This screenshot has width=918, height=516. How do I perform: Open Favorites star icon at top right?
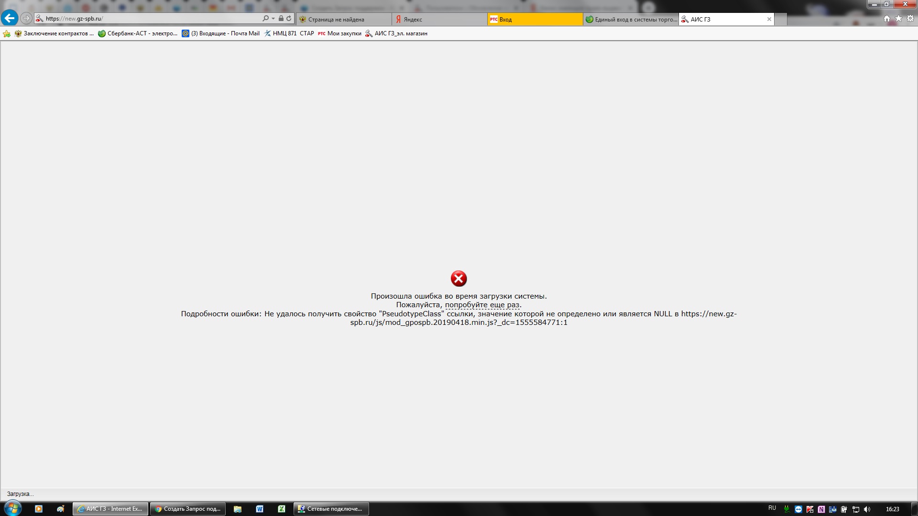pyautogui.click(x=898, y=19)
